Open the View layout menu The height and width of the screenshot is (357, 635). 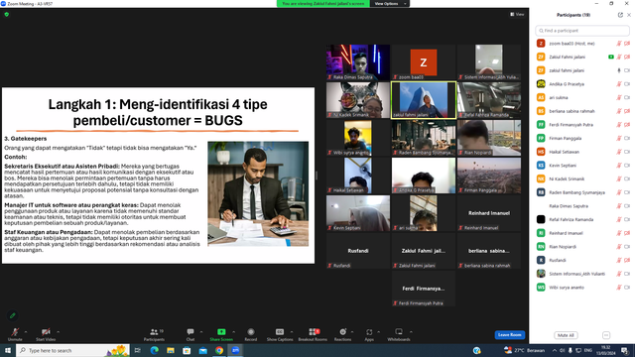point(517,14)
